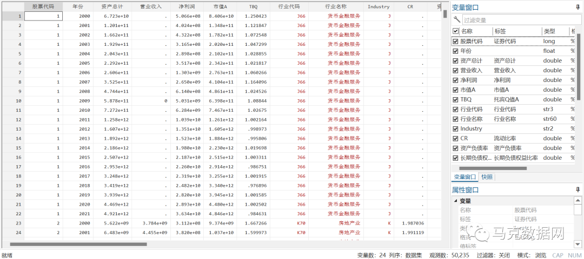Viewport: 584px width, 259px height.
Task: Pin the 属性窗口 panel
Action: pyautogui.click(x=579, y=190)
